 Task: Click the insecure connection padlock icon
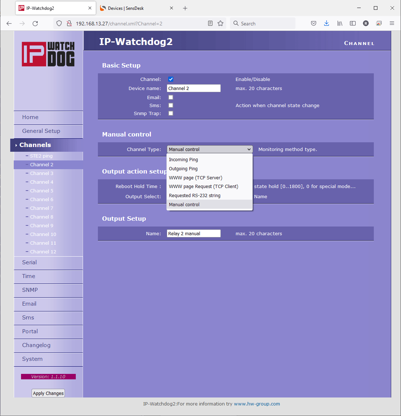tap(69, 23)
